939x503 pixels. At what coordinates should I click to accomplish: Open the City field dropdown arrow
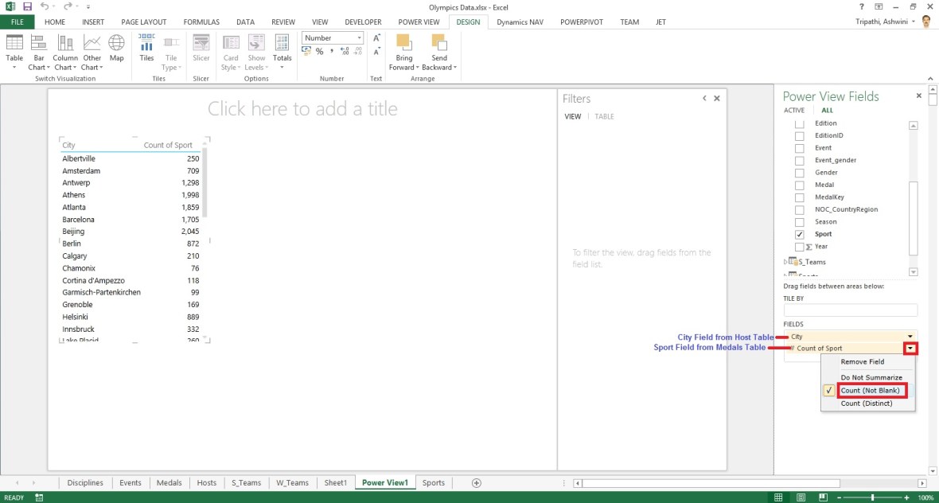(x=910, y=337)
